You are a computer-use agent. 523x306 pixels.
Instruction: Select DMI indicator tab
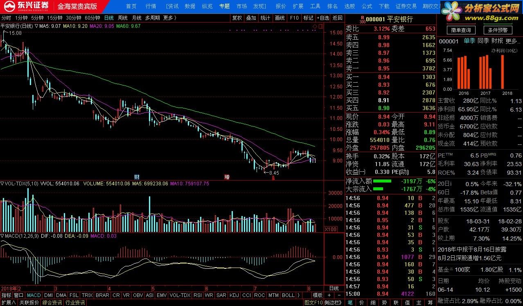click(48, 295)
